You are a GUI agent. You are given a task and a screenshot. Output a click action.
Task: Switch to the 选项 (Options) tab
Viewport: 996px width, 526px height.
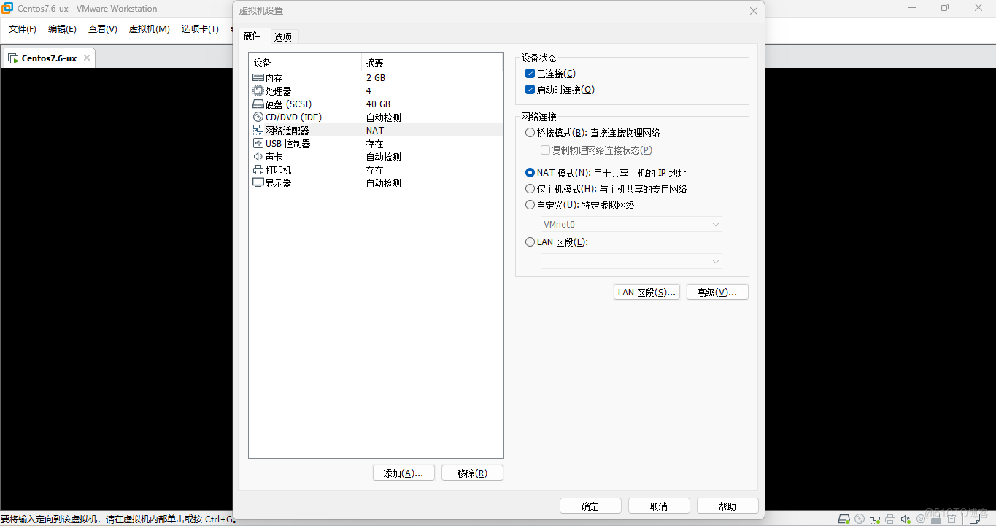283,37
